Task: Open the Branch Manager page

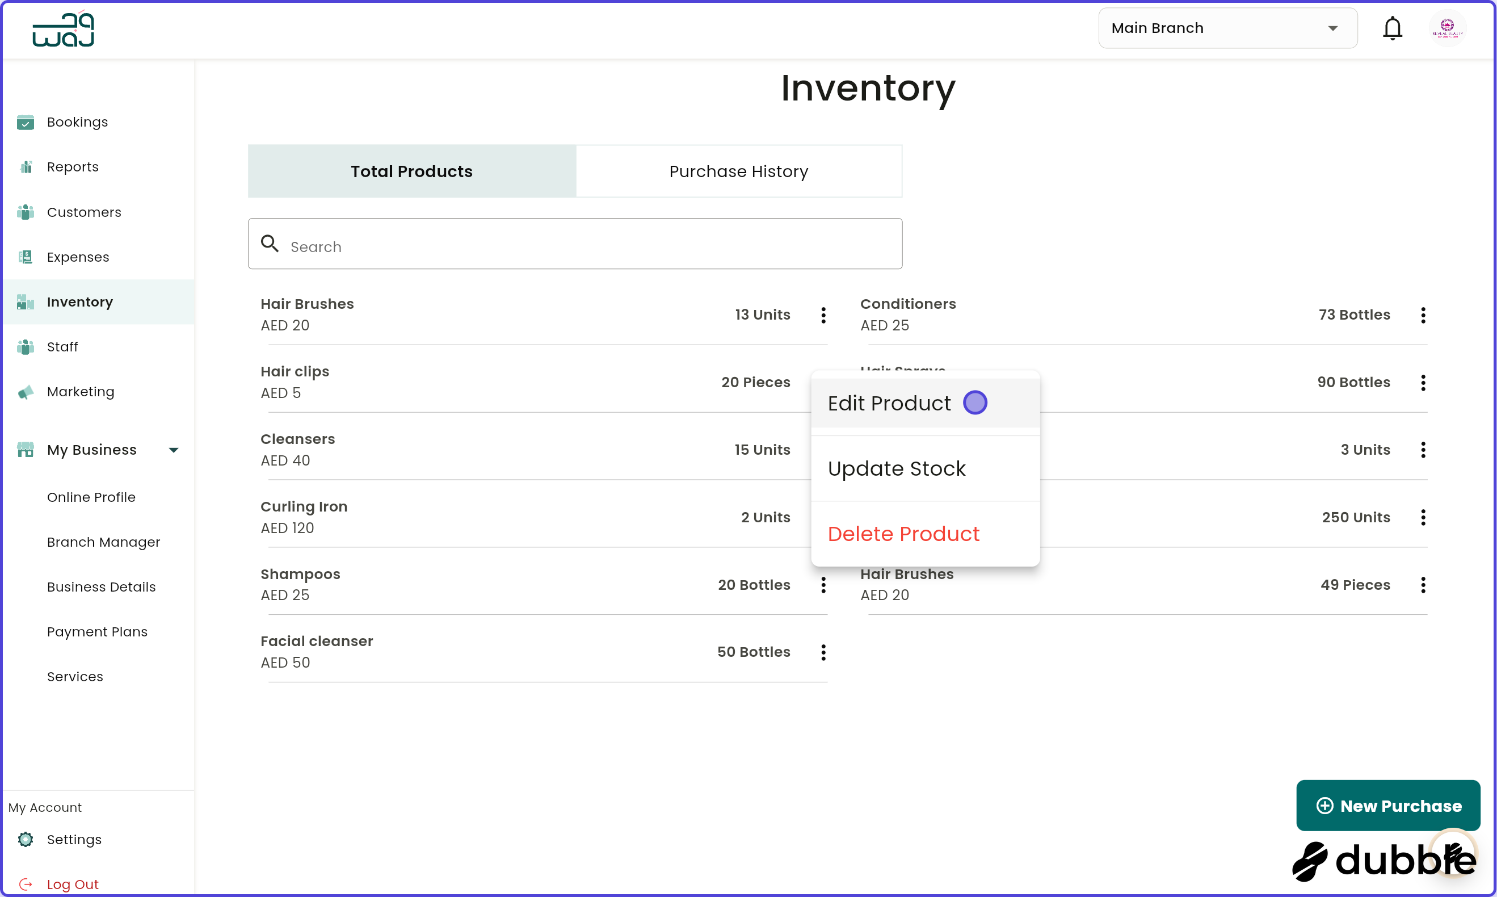Action: (103, 542)
